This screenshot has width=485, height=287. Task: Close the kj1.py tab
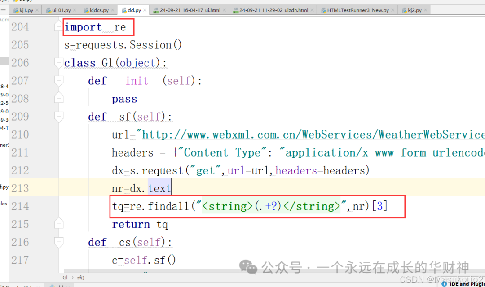37,10
